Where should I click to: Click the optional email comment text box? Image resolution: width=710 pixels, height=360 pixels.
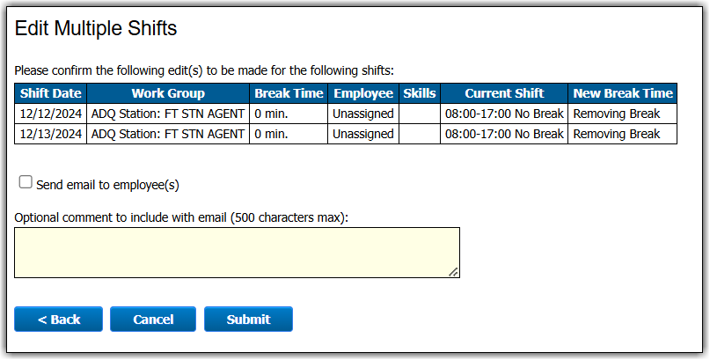coord(236,252)
